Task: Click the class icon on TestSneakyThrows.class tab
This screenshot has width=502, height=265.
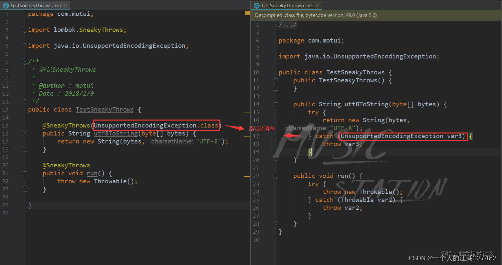Action: point(256,5)
